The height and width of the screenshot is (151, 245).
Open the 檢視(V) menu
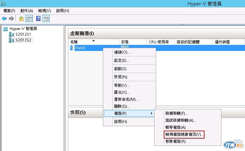(x=45, y=11)
